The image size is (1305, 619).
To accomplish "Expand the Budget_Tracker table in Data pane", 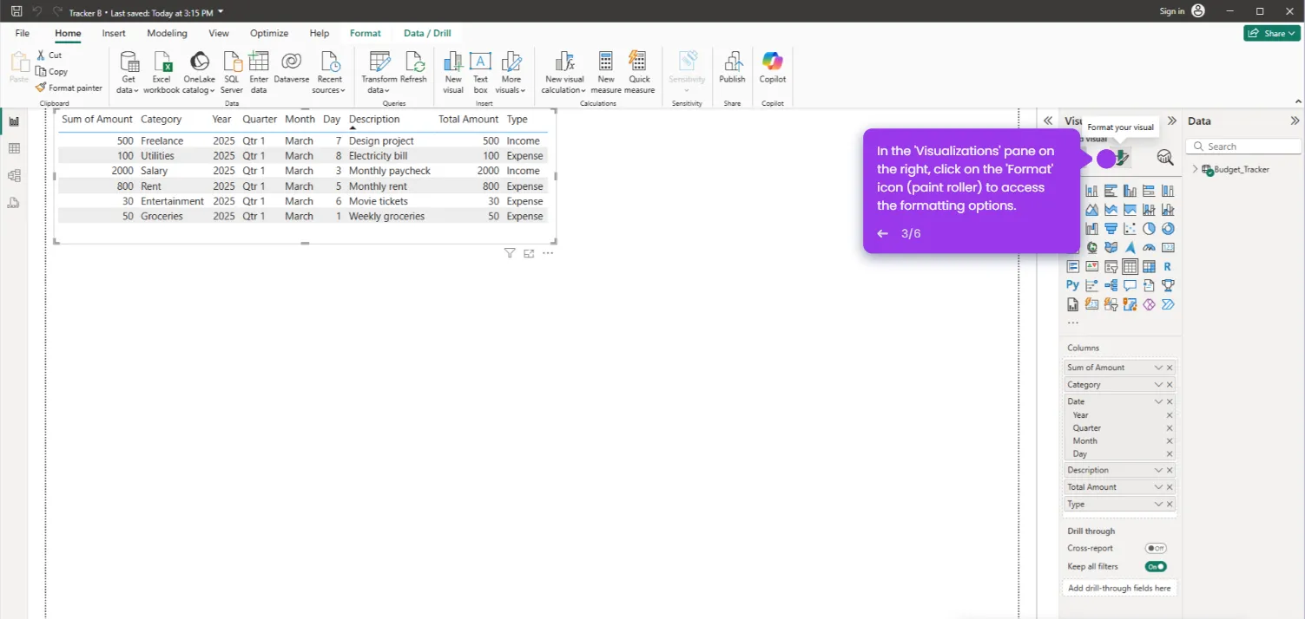I will (1196, 169).
